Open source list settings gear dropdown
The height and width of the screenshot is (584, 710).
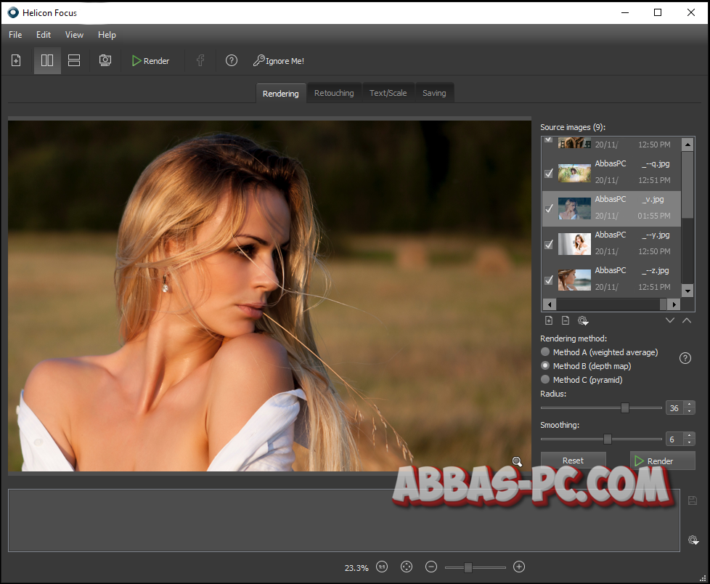[583, 320]
